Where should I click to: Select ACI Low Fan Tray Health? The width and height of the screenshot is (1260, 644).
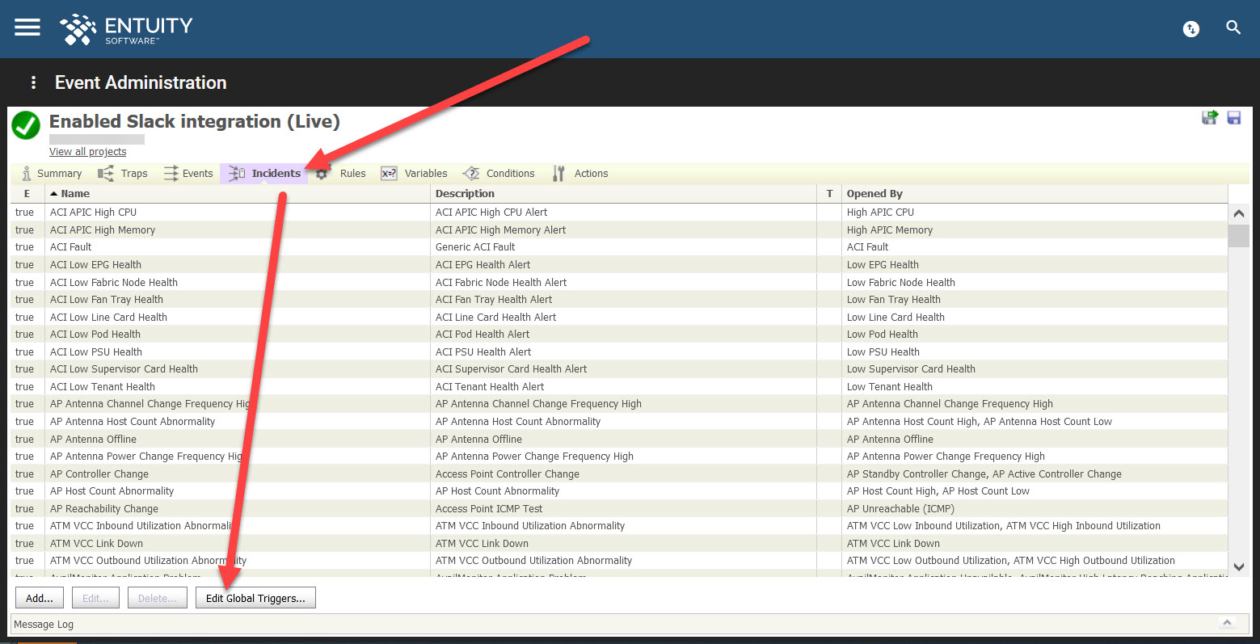coord(107,300)
